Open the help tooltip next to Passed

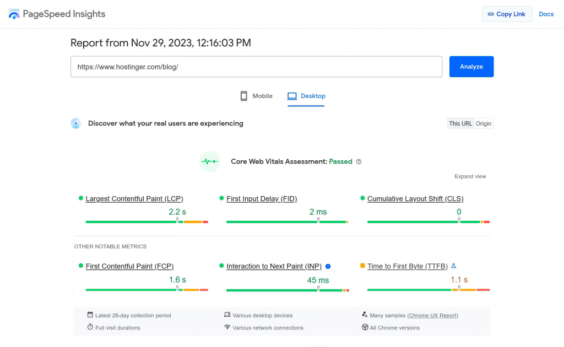(x=359, y=161)
